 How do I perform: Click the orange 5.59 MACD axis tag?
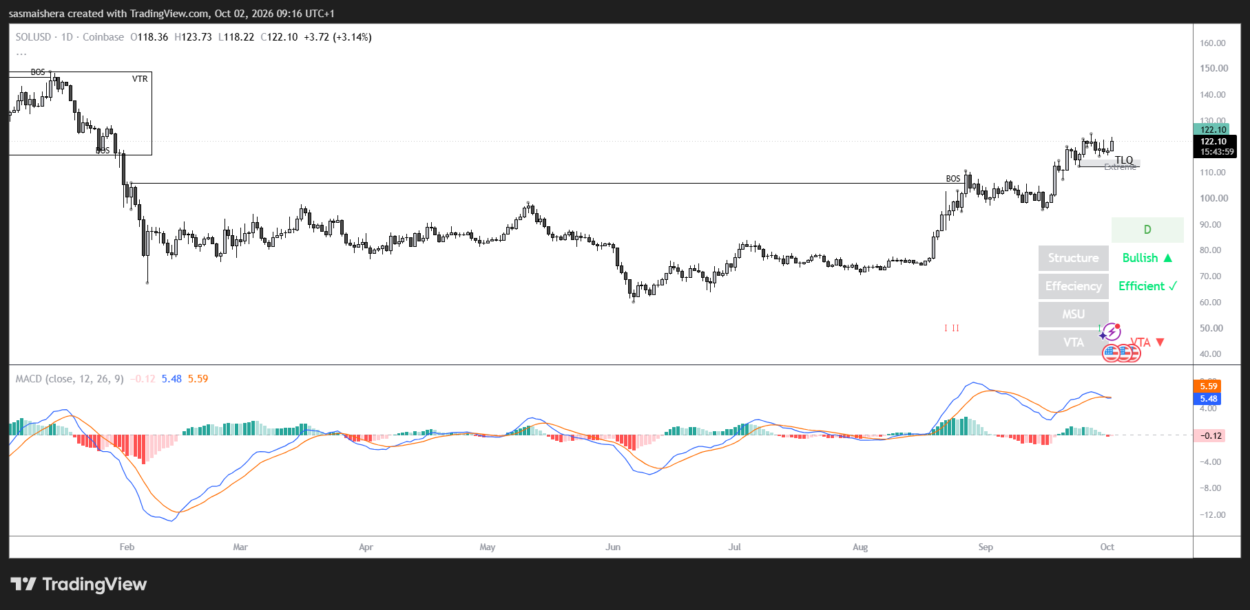(x=1209, y=386)
